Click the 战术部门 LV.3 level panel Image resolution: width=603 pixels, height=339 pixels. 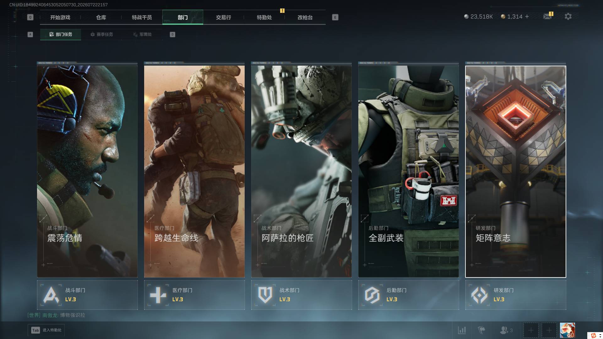click(x=301, y=295)
